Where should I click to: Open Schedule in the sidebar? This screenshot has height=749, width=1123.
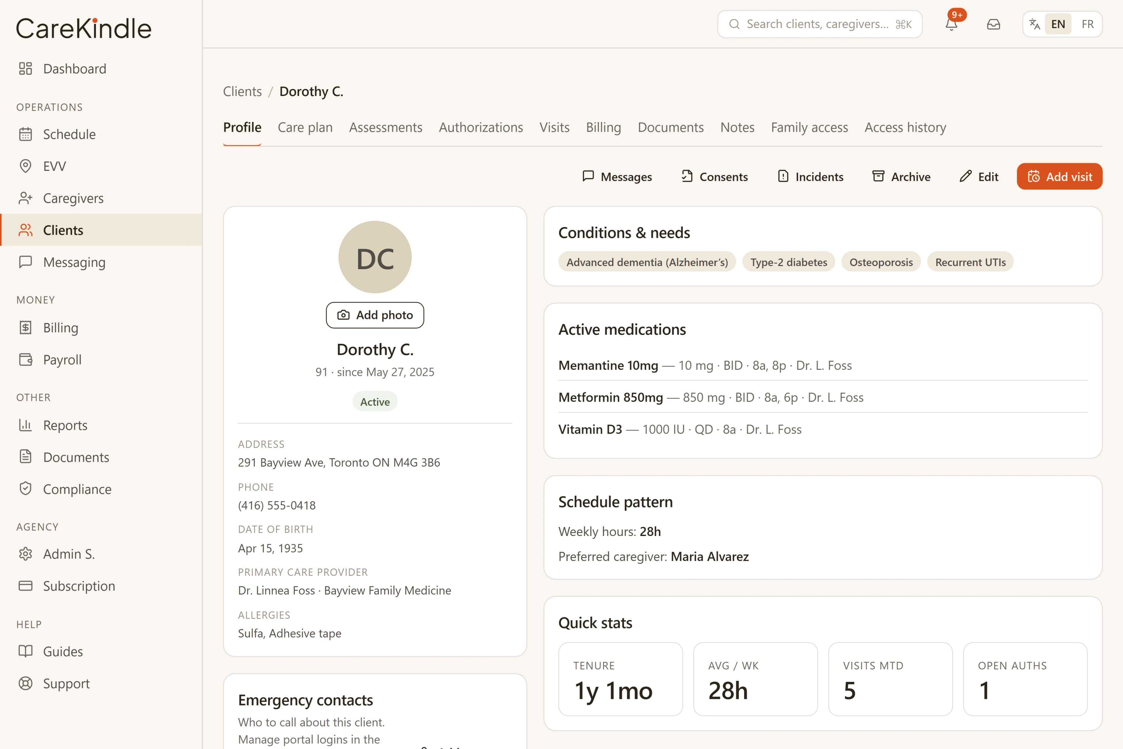[x=101, y=134]
